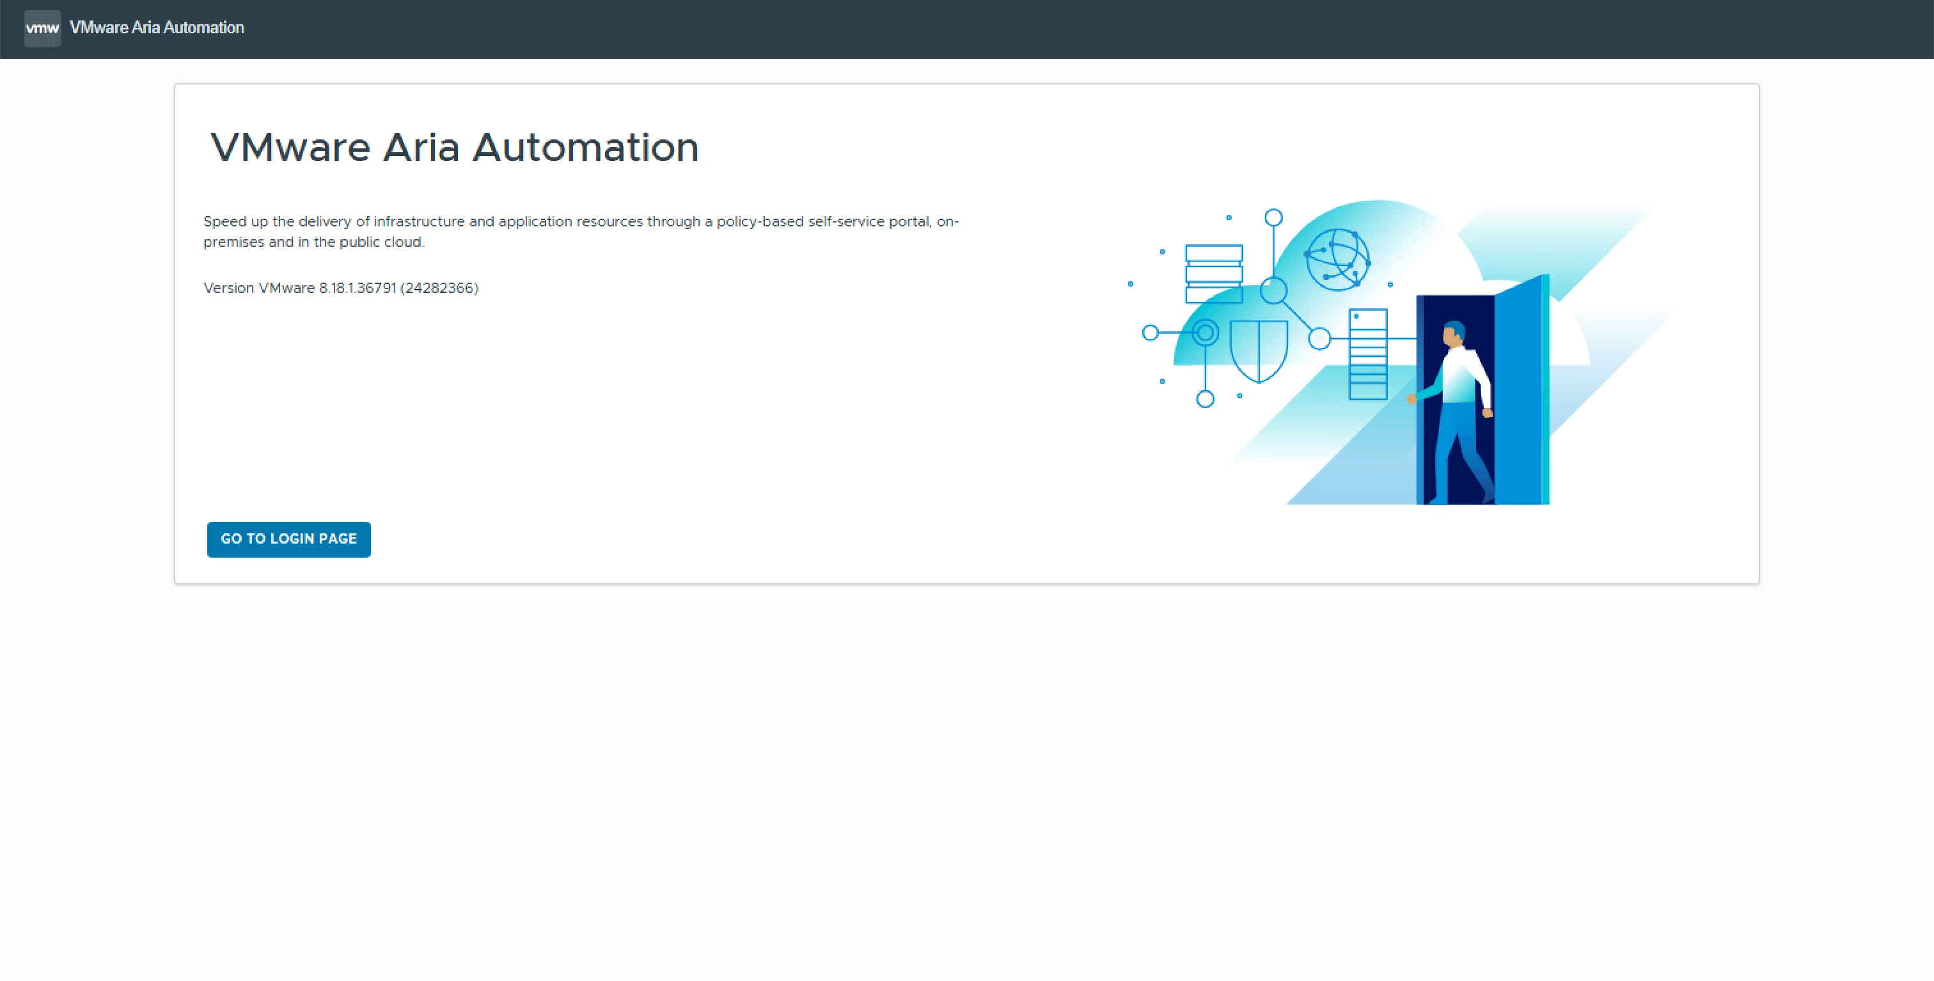Click the globe network icon in illustration
Viewport: 1934px width, 981px height.
point(1337,260)
